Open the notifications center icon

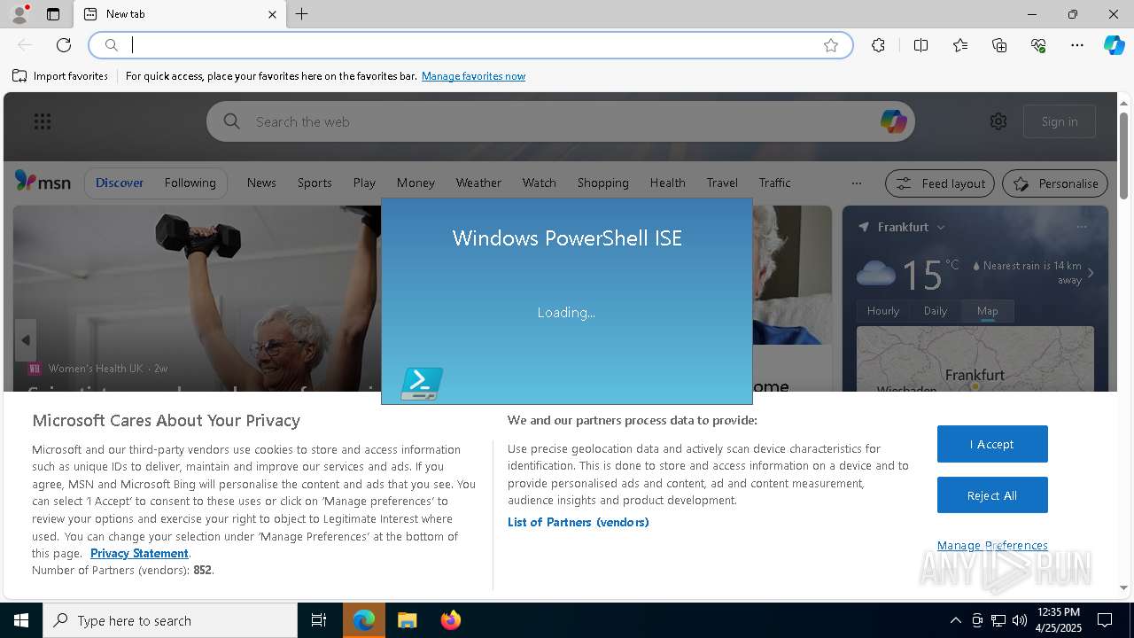click(x=1106, y=620)
